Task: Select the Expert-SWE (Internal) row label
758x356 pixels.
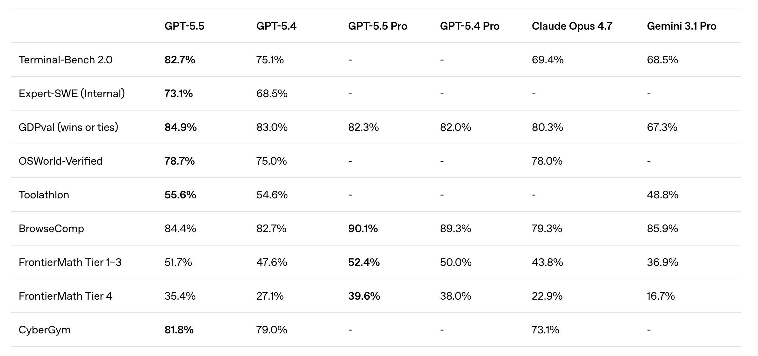Action: click(x=72, y=94)
